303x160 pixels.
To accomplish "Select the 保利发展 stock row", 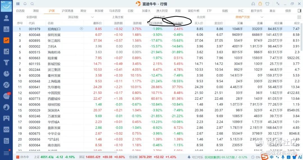I will coord(157,35).
